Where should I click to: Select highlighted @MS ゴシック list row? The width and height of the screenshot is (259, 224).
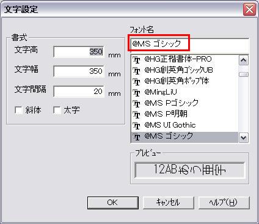click(x=185, y=137)
